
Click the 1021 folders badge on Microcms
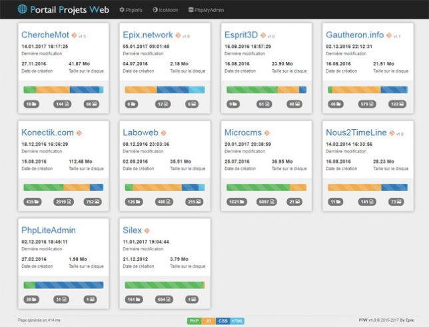click(x=236, y=202)
